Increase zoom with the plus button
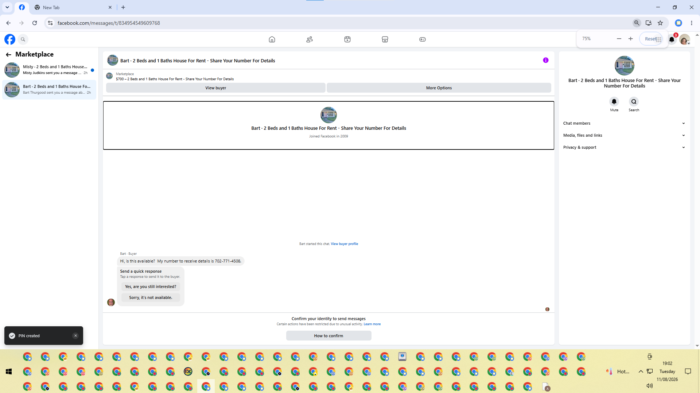The image size is (700, 393). pyautogui.click(x=631, y=39)
